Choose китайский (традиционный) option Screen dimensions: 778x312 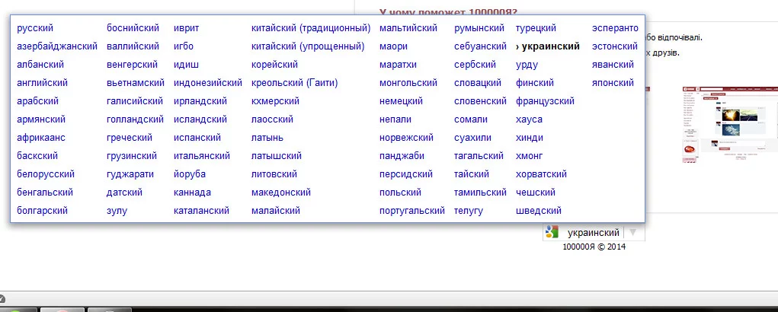[x=311, y=28]
